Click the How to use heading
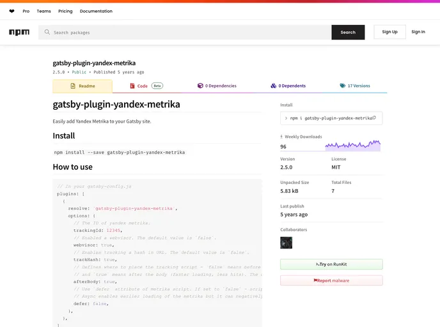Screen dimensions: 440x327 pyautogui.click(x=73, y=167)
